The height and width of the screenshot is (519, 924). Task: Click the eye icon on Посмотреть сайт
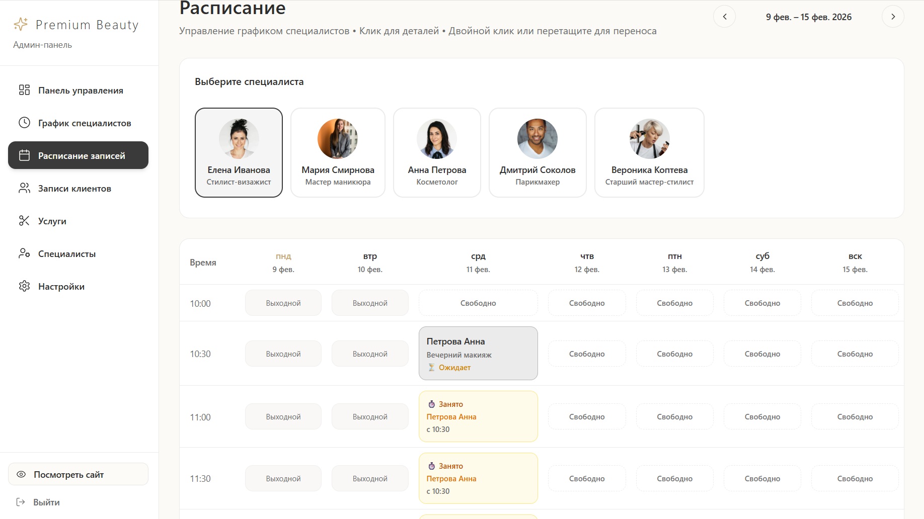coord(21,474)
